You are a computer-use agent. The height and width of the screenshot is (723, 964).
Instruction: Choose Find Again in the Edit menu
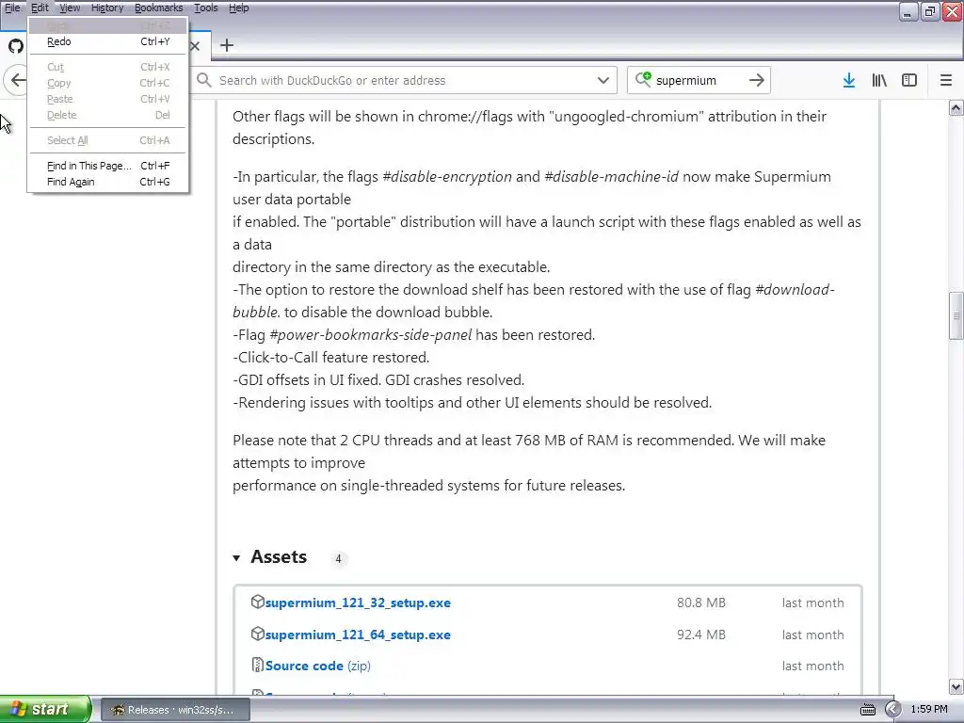pyautogui.click(x=108, y=182)
